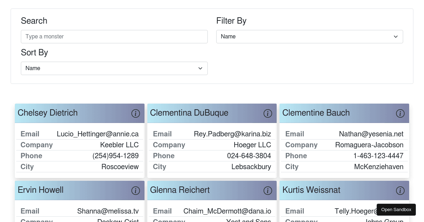Click Ervin Howell's info icon
This screenshot has height=222, width=424.
pyautogui.click(x=136, y=191)
